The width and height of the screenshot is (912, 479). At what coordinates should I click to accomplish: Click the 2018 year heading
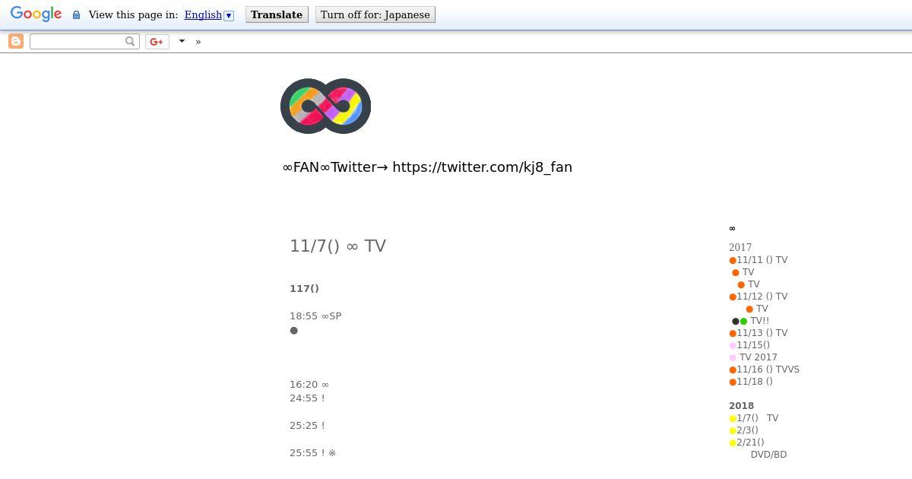pyautogui.click(x=742, y=406)
